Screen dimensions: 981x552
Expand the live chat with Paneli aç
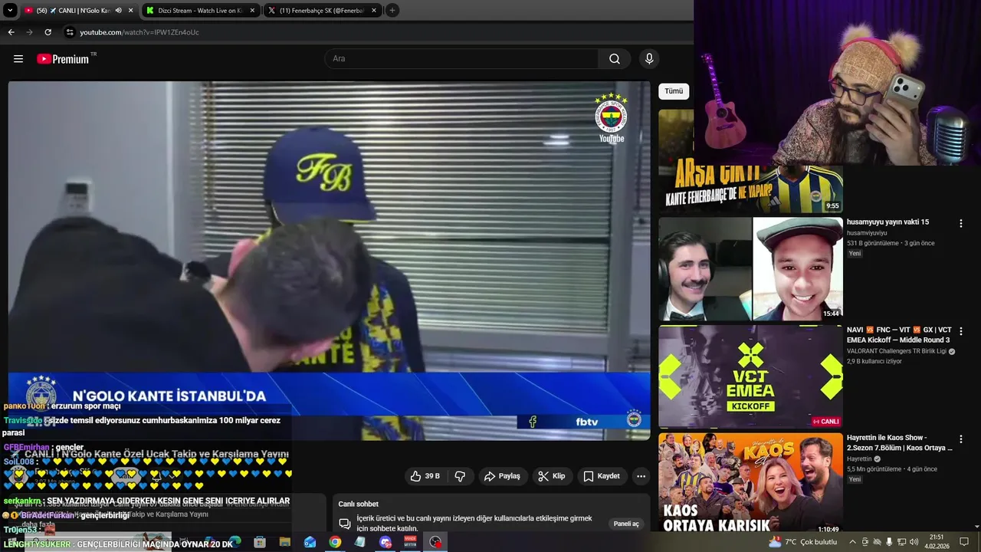[626, 524]
